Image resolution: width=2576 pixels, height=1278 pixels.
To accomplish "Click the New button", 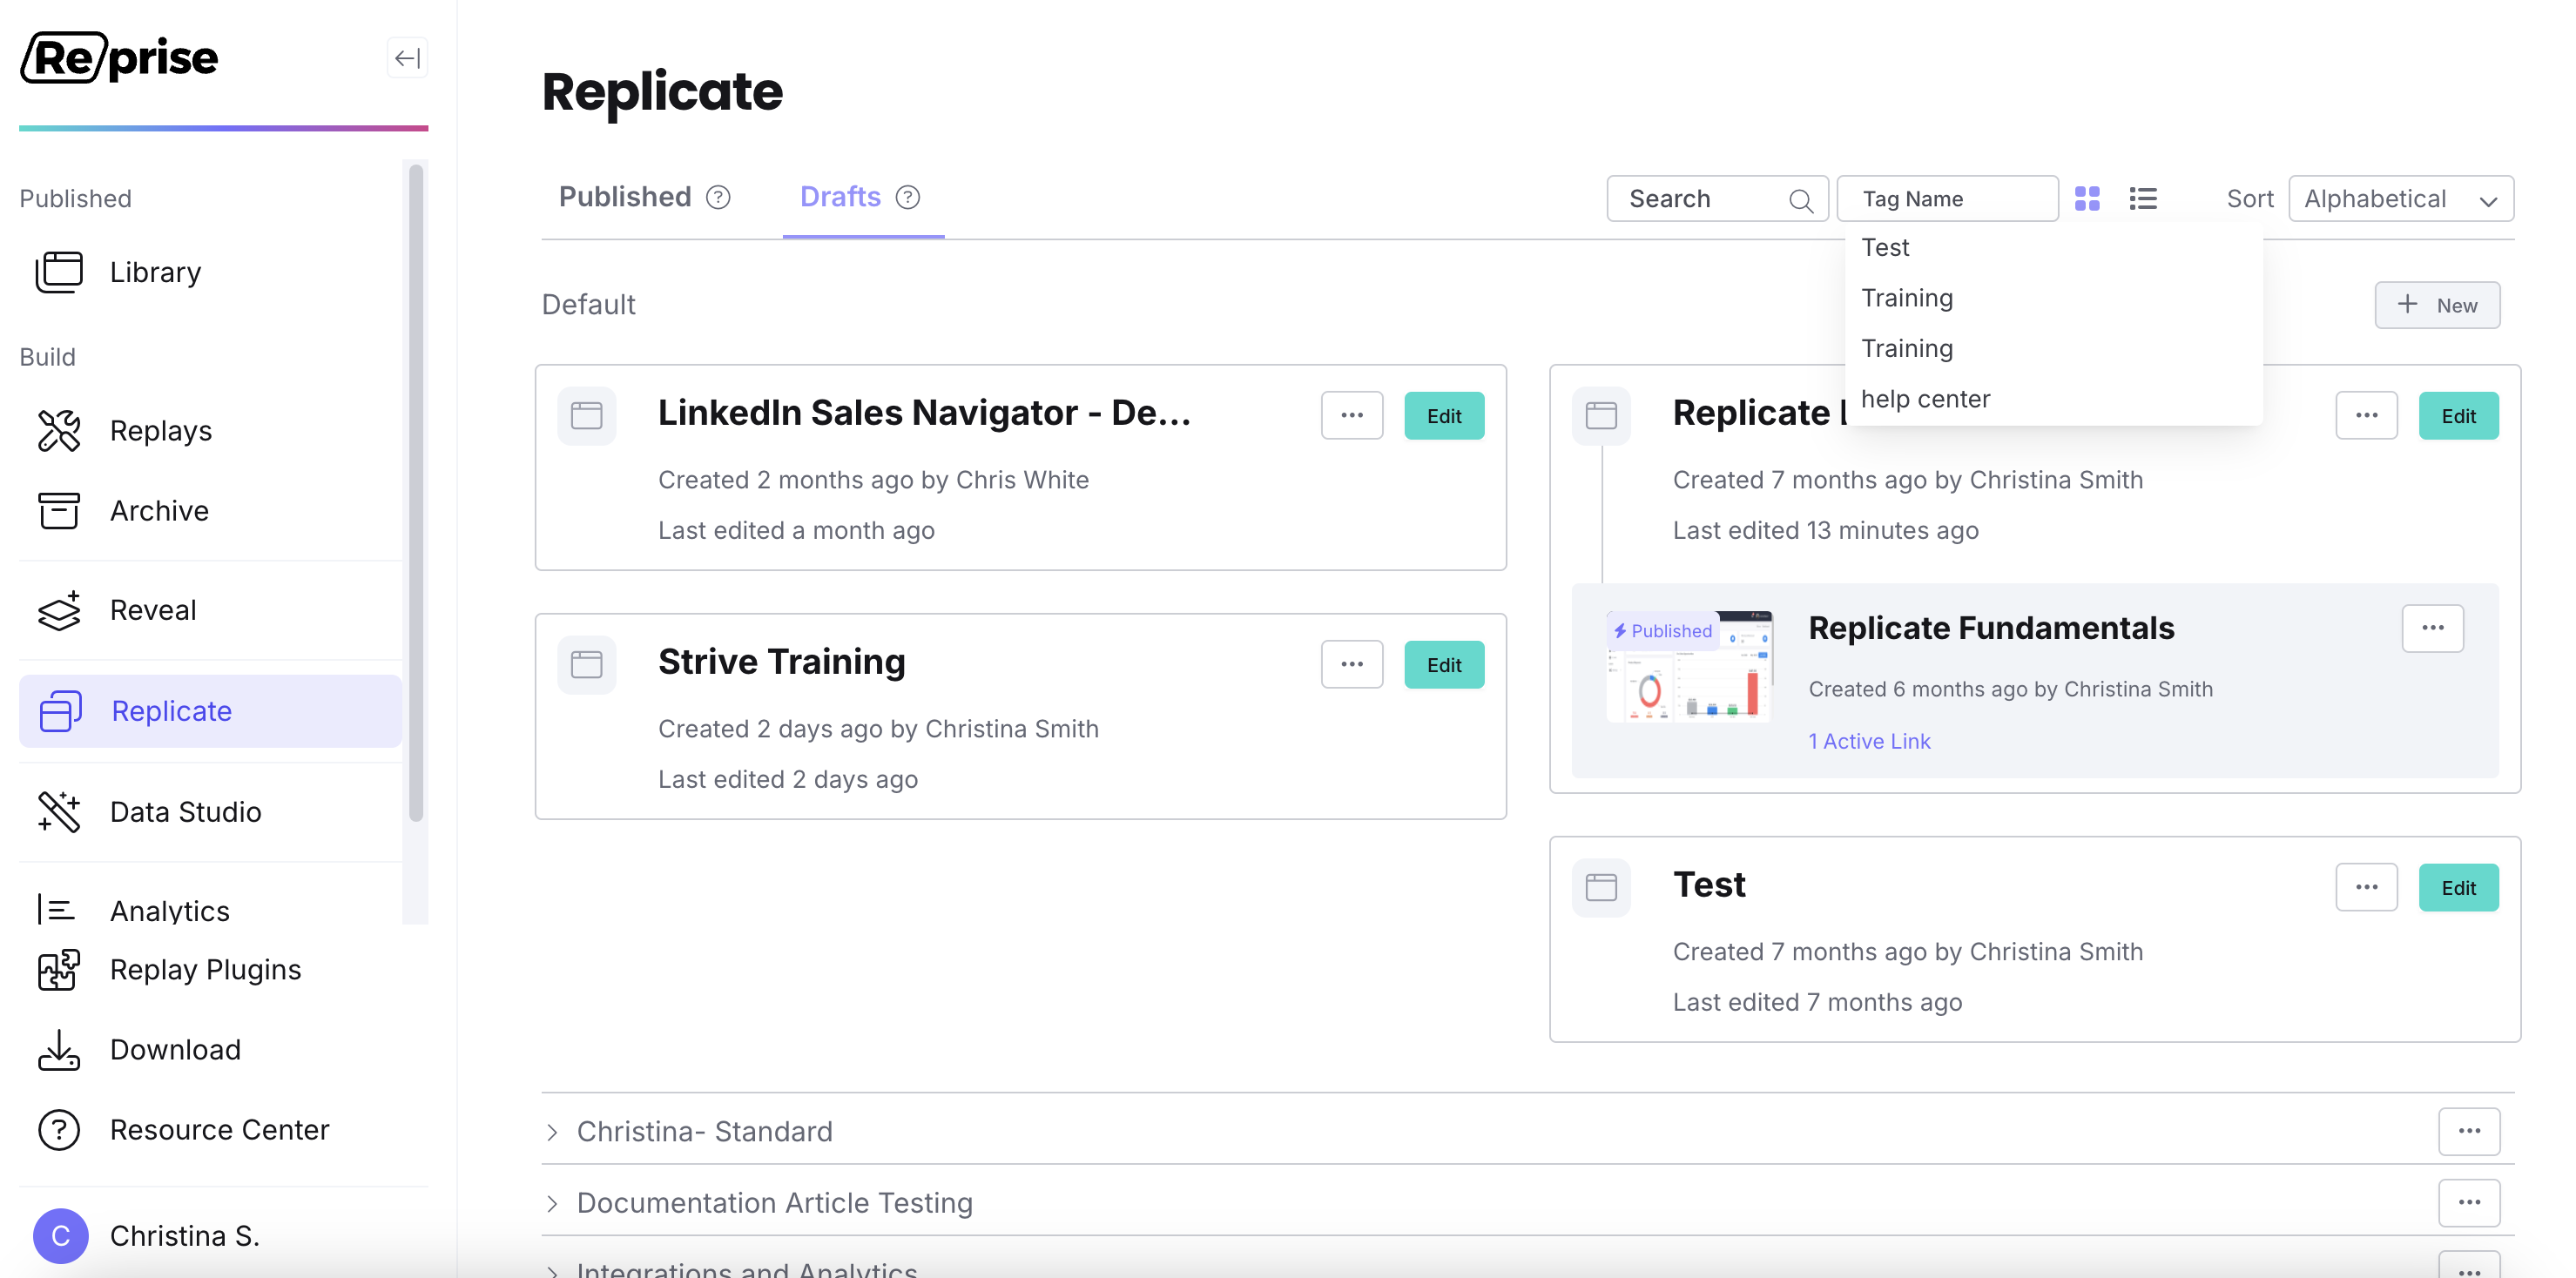I will tap(2437, 305).
